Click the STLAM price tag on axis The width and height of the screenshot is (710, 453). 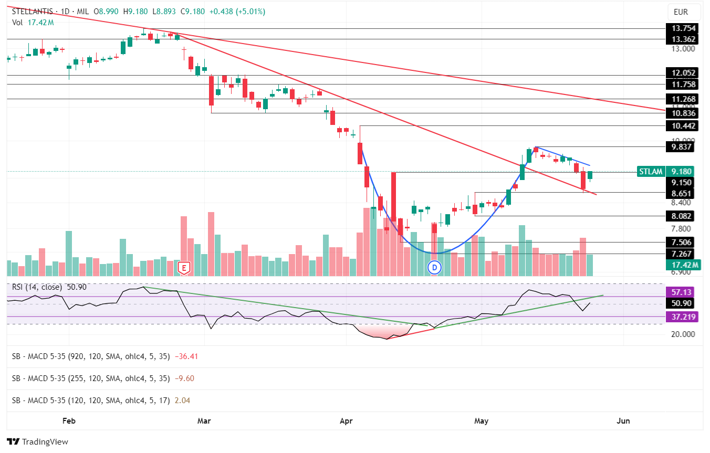tap(650, 171)
